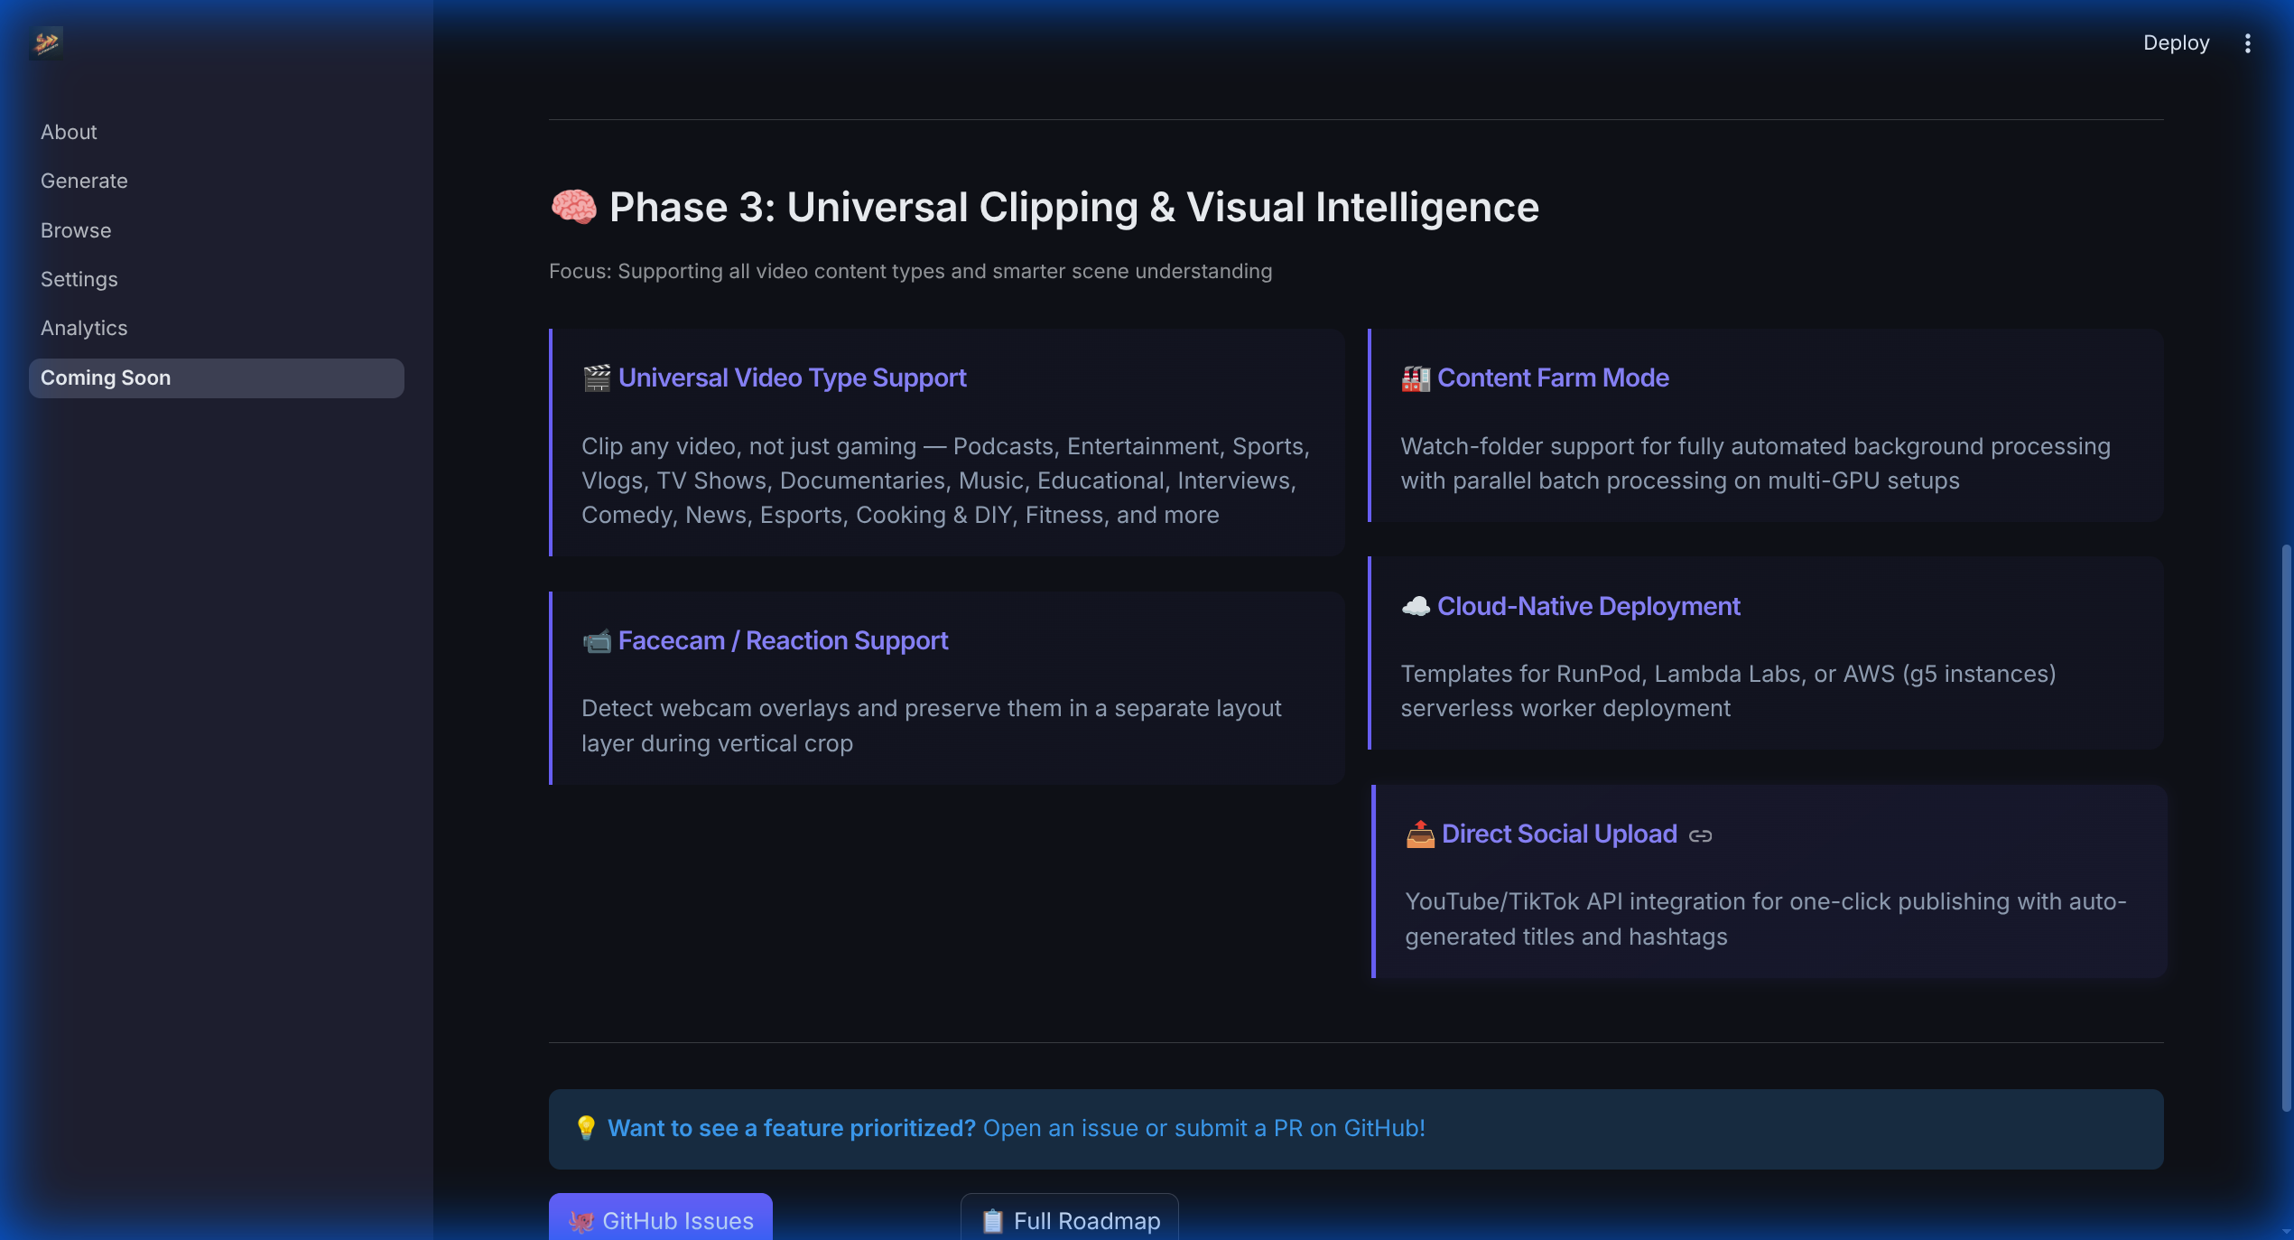Screen dimensions: 2294x1240
Task: Click the factory icon beside Content Farm Mode
Action: (1415, 378)
